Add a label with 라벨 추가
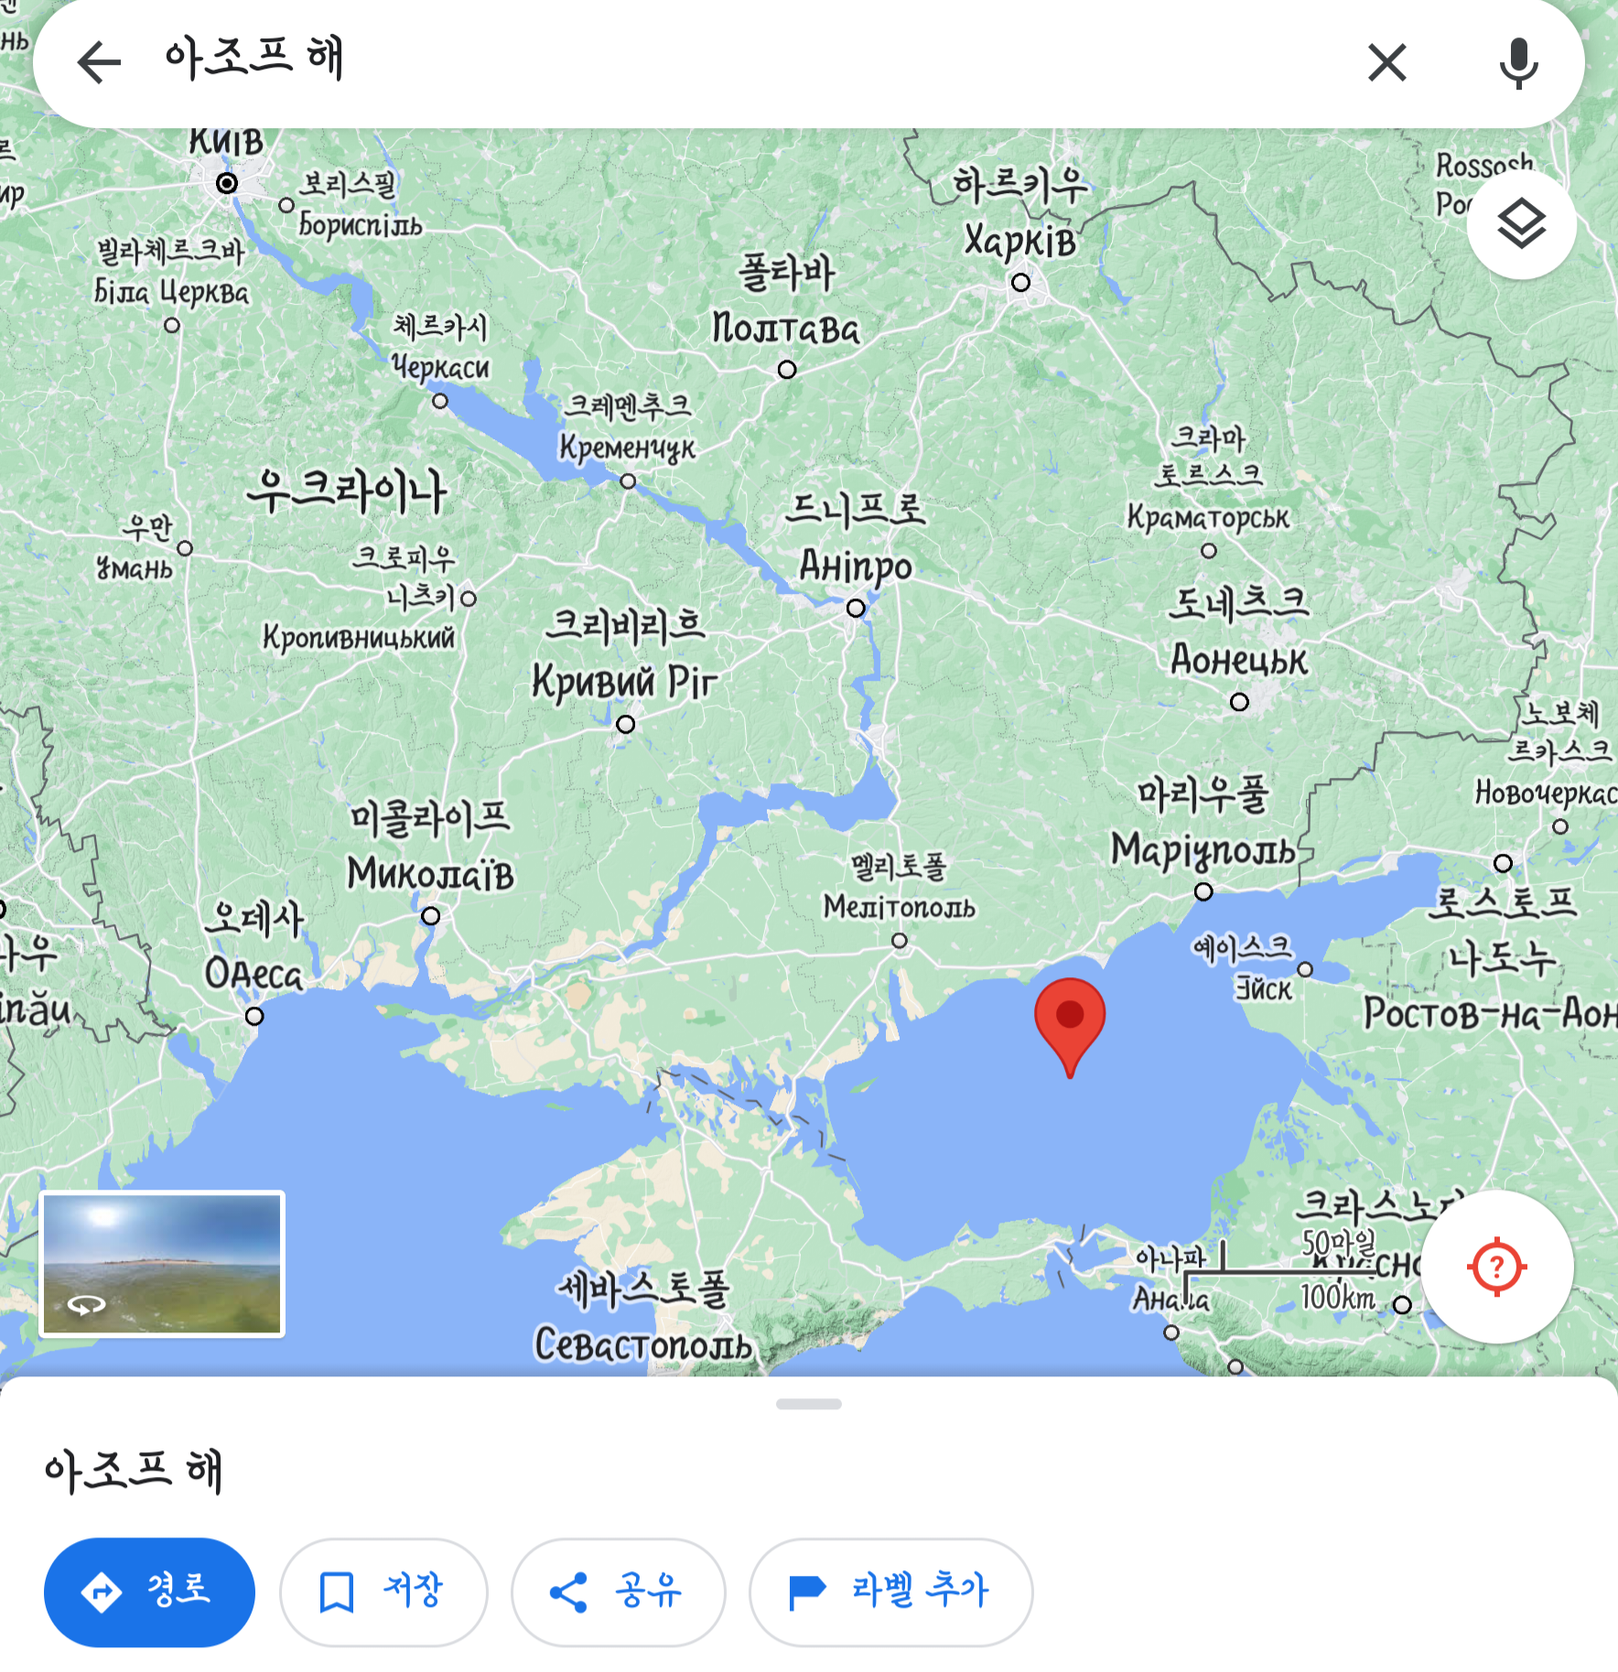The width and height of the screenshot is (1618, 1672). pyautogui.click(x=890, y=1591)
